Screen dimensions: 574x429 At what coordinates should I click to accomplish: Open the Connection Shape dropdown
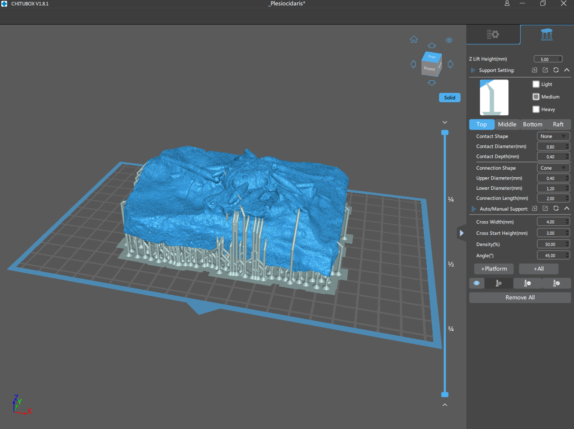[x=553, y=168]
